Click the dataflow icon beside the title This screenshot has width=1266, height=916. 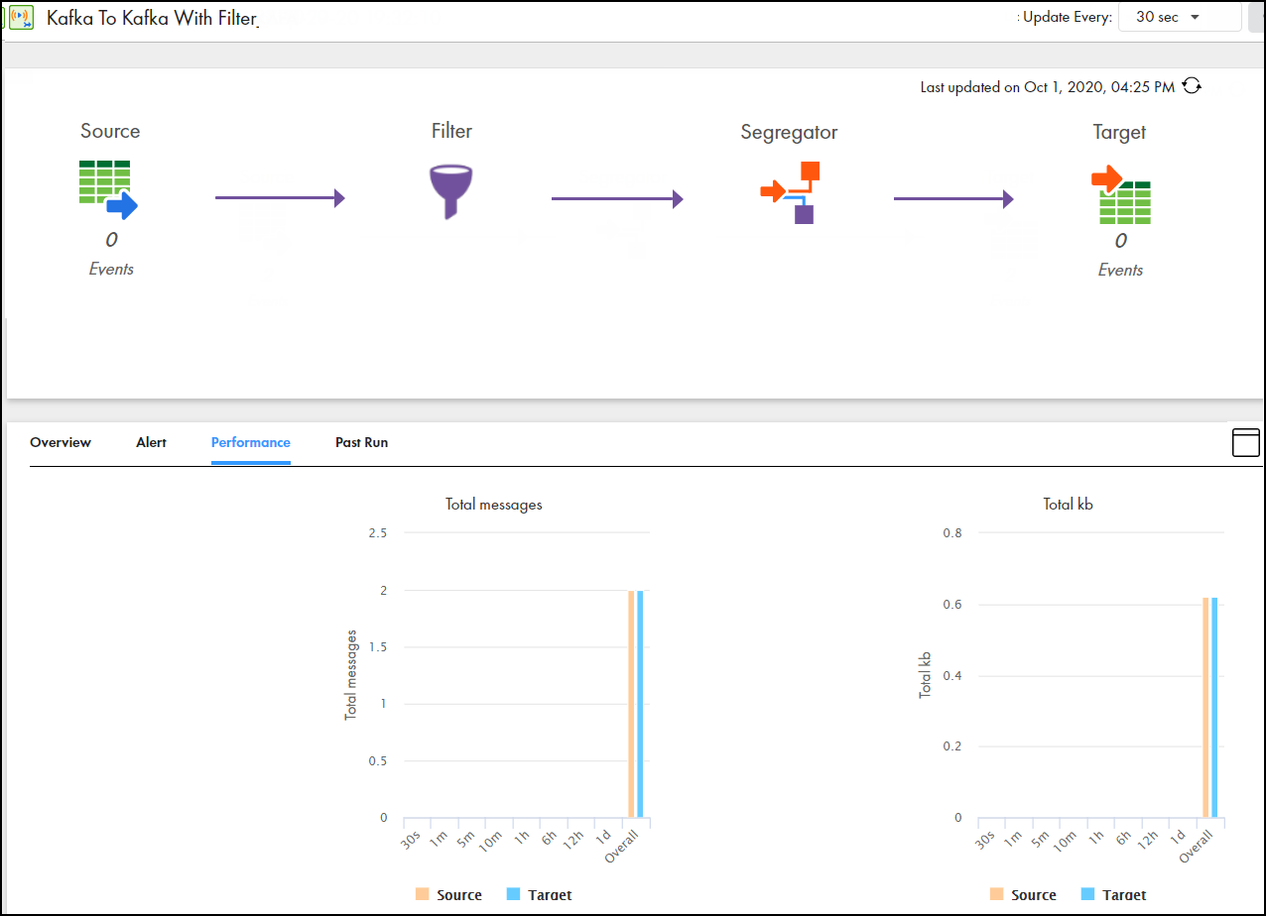point(22,19)
